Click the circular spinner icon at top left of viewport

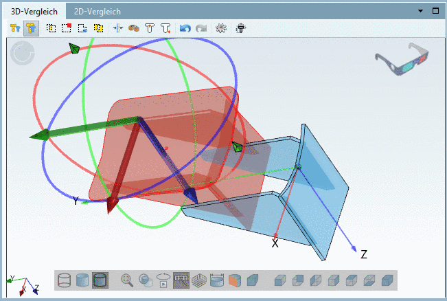coord(23,53)
